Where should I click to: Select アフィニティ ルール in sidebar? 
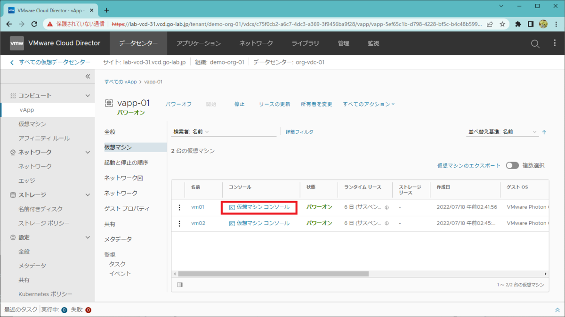click(x=44, y=138)
